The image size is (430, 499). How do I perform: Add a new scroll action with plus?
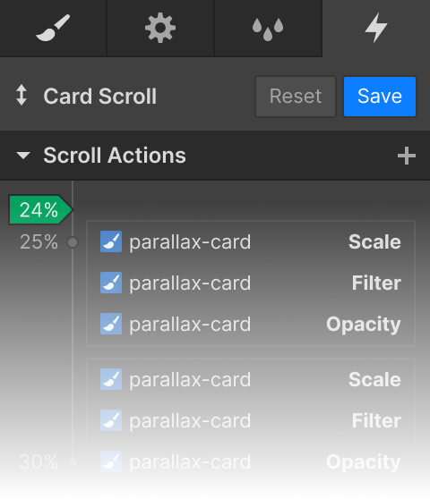407,156
